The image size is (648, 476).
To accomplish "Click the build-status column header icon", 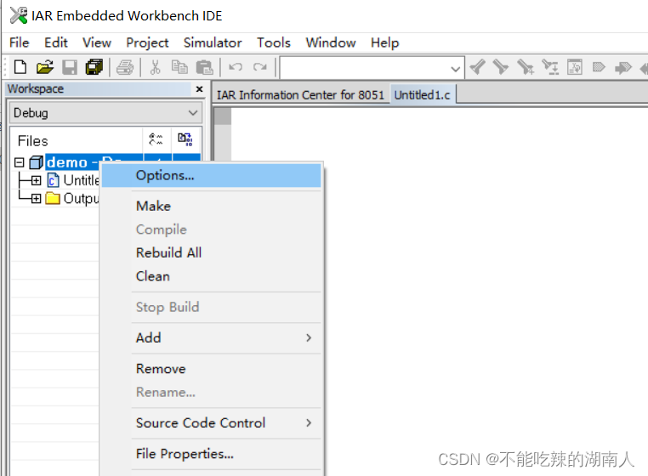I will click(156, 139).
